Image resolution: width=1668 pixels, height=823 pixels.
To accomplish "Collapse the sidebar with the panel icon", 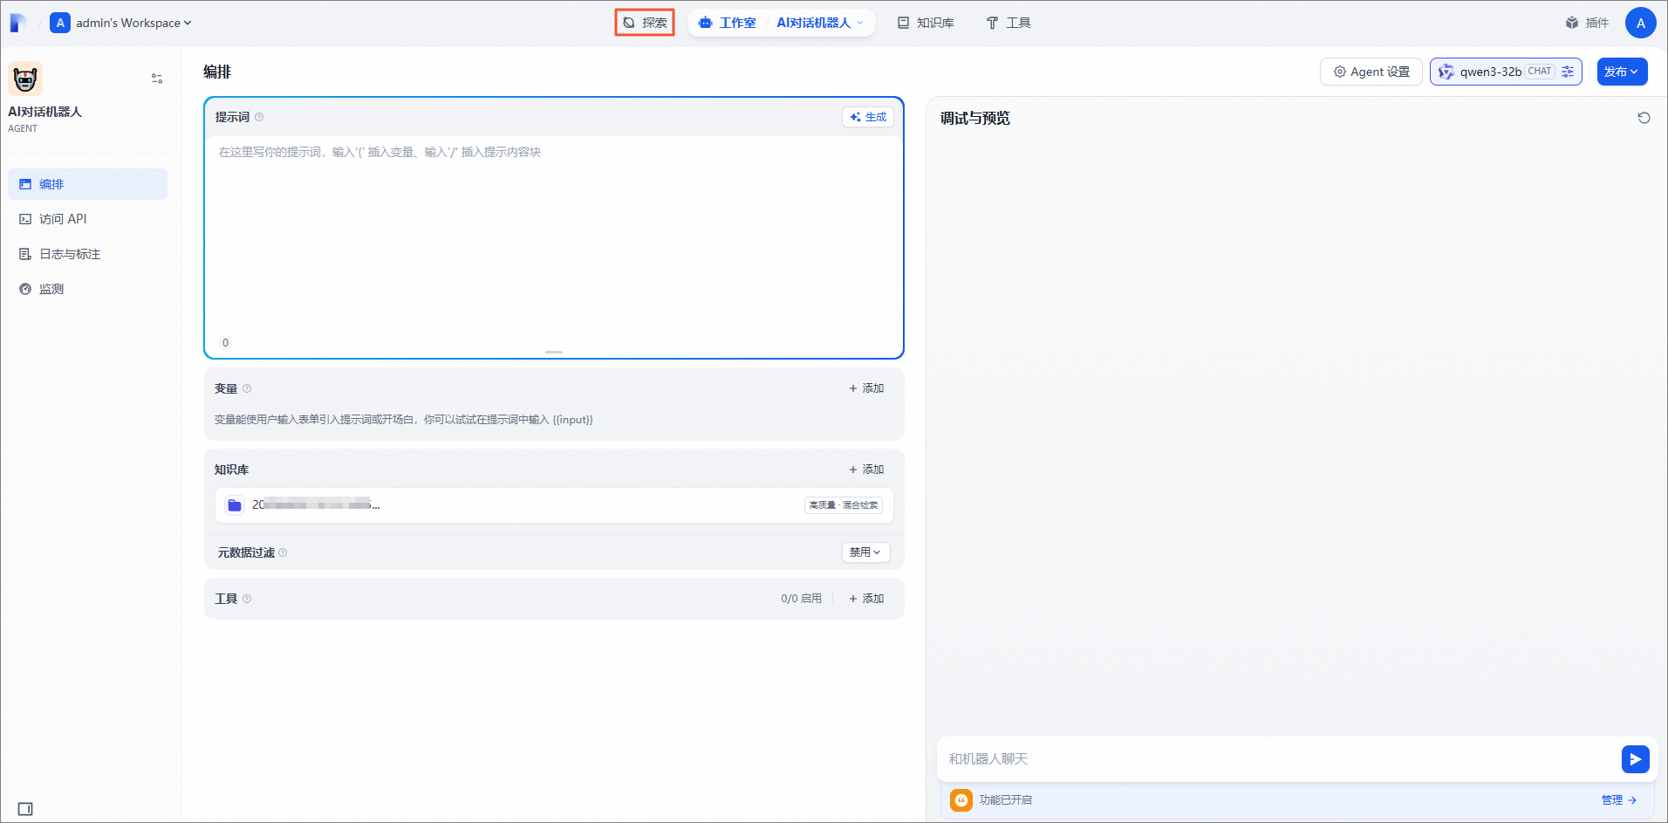I will (x=25, y=809).
